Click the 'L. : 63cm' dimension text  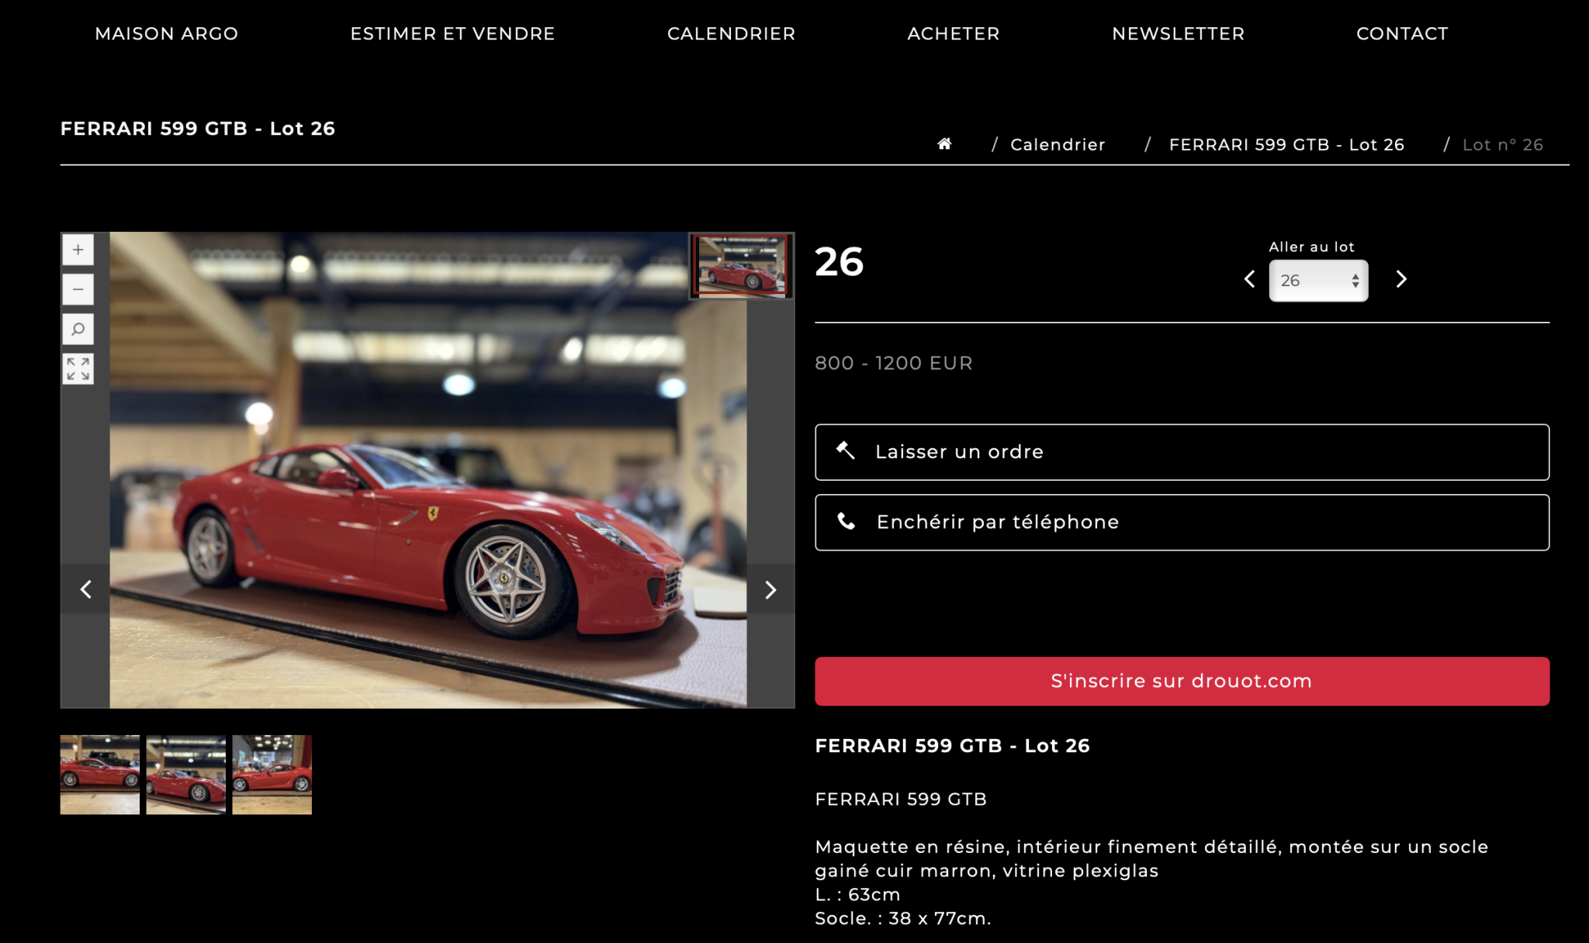coord(857,894)
